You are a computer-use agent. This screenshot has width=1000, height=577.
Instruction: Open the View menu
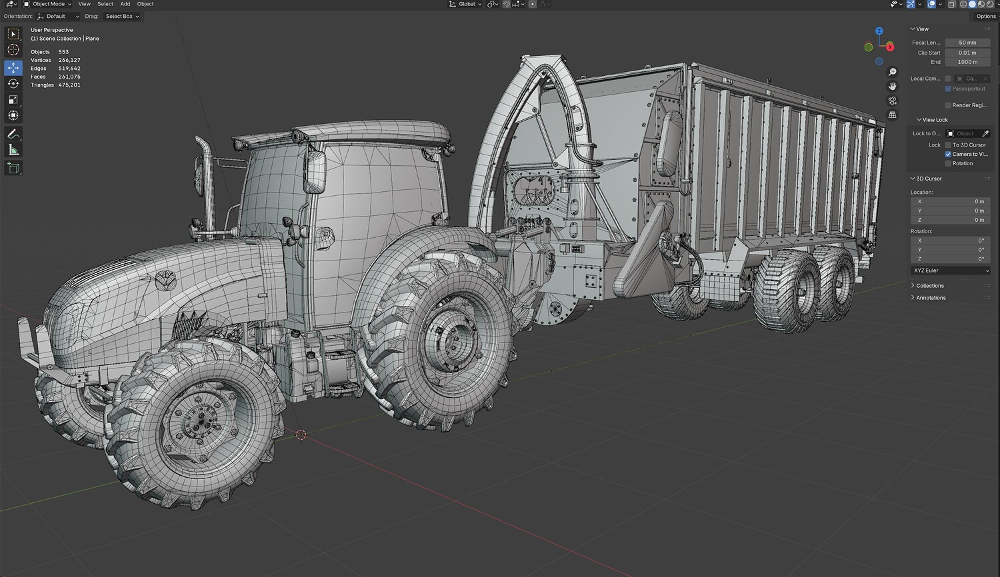(x=85, y=4)
